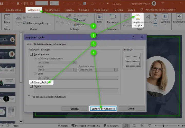This screenshot has width=185, height=128.
Task: Open the Recenzja ribbon tab
Action: [118, 10]
